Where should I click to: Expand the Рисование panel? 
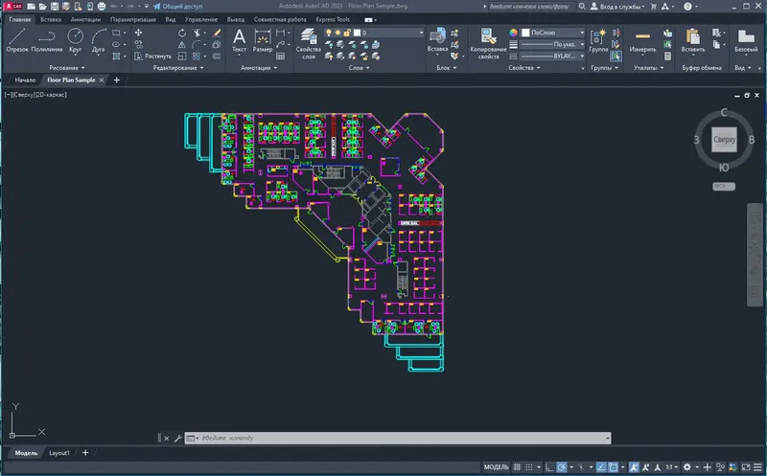(x=67, y=68)
